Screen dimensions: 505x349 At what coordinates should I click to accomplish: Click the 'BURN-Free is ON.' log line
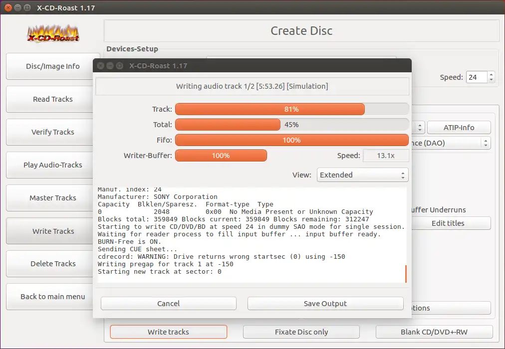129,242
